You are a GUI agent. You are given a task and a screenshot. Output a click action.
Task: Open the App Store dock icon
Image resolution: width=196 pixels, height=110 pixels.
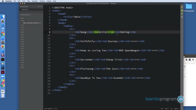[3, 38]
